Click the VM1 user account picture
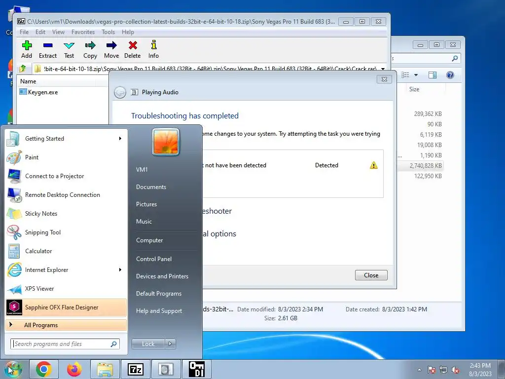The height and width of the screenshot is (379, 505). point(166,142)
